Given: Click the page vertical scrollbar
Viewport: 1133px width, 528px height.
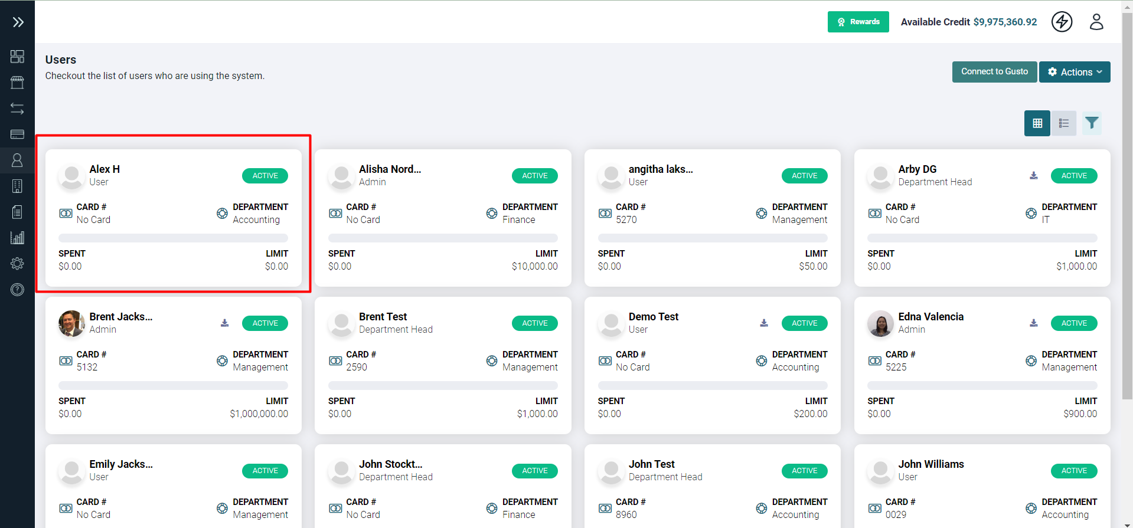Looking at the screenshot, I should pos(1127,206).
